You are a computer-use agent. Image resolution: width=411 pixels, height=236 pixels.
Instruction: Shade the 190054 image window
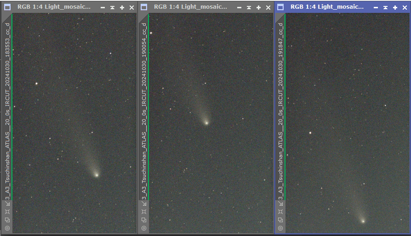(x=249, y=8)
